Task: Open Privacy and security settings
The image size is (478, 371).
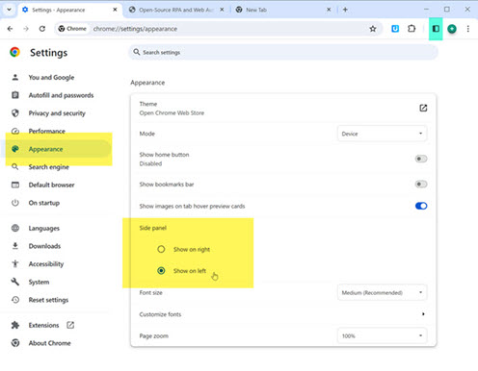Action: 57,113
